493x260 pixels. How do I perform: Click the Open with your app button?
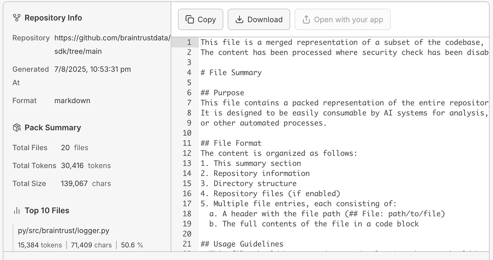point(342,19)
